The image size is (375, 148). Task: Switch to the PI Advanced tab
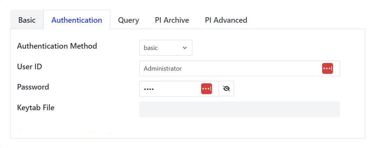pyautogui.click(x=226, y=20)
